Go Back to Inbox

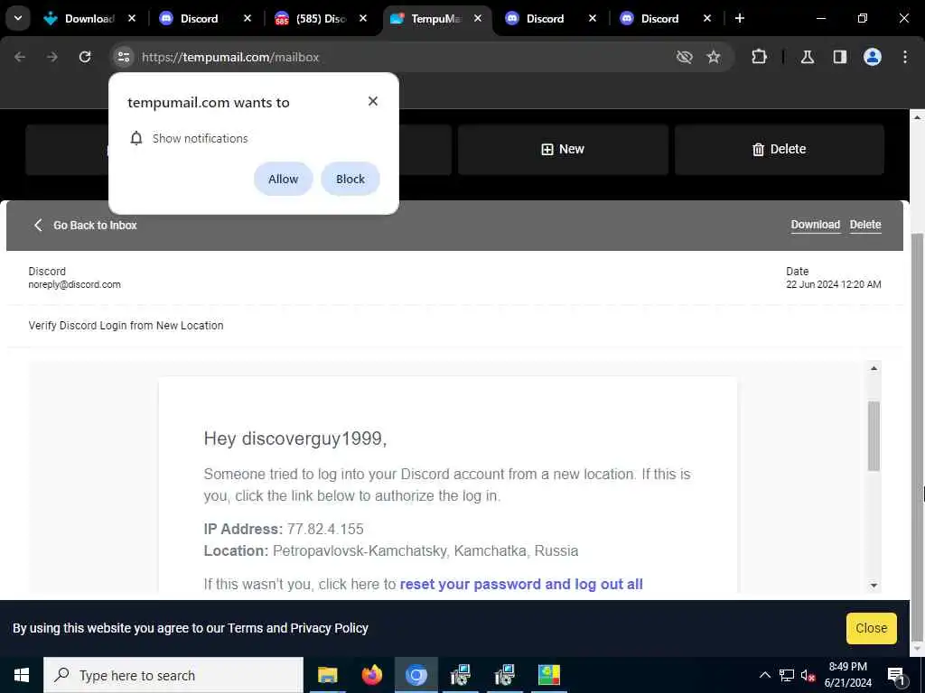point(86,225)
